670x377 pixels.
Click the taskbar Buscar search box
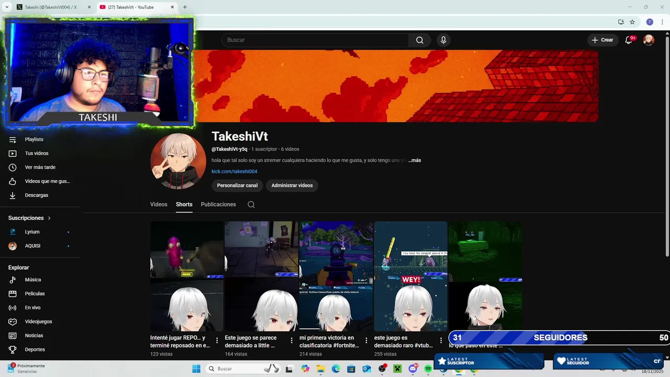pyautogui.click(x=243, y=369)
